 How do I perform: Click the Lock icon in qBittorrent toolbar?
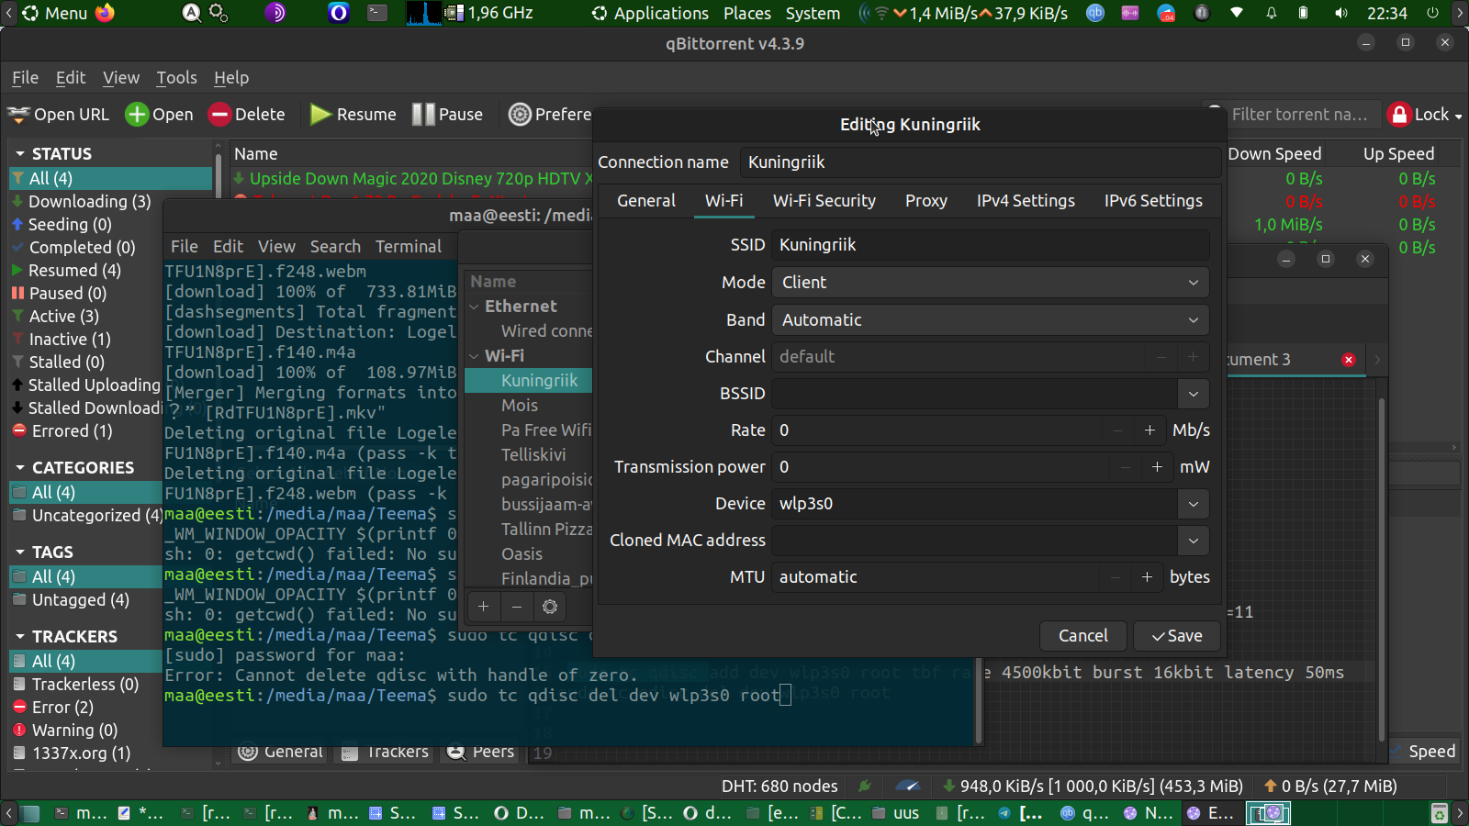(1399, 115)
